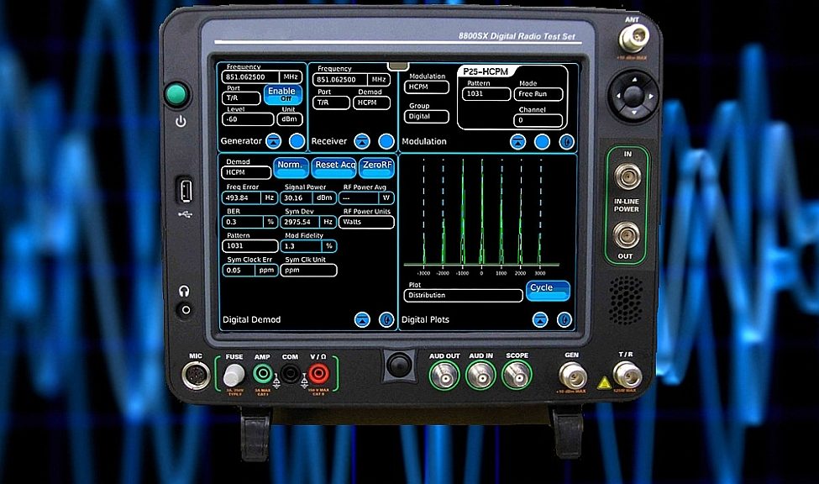
Task: Minimize the Modulation panel using arrow icon
Action: (x=518, y=142)
